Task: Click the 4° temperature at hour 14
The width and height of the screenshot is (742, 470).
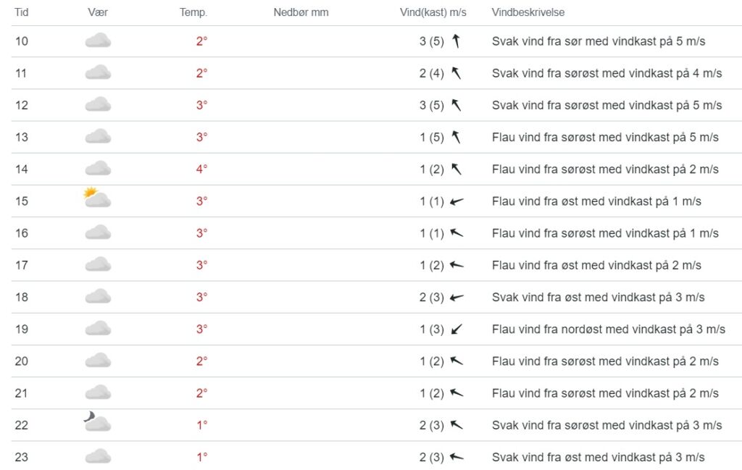Action: (201, 169)
